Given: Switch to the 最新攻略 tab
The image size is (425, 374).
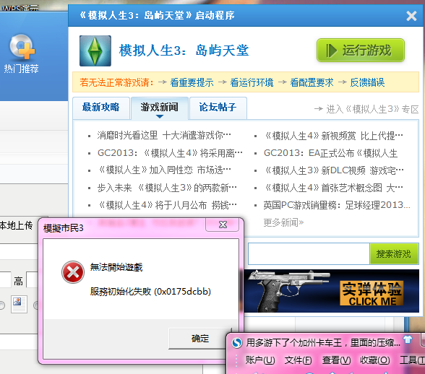Looking at the screenshot, I should point(101,108).
